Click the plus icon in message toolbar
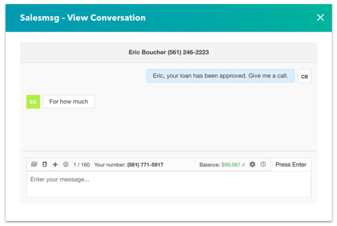337x226 pixels. coord(55,164)
